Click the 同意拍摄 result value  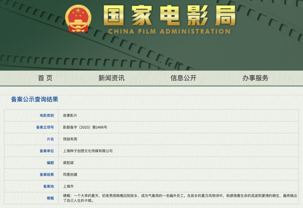click(x=70, y=174)
